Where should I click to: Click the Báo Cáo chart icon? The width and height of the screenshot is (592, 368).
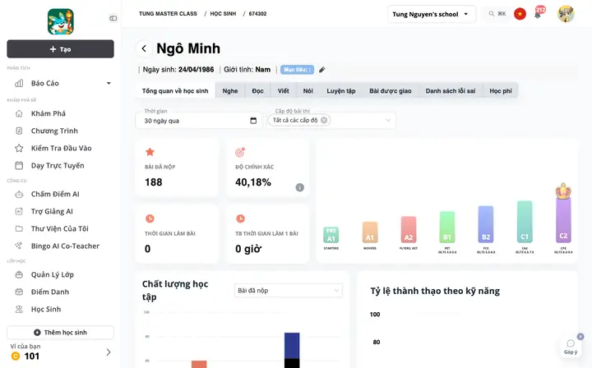19,83
